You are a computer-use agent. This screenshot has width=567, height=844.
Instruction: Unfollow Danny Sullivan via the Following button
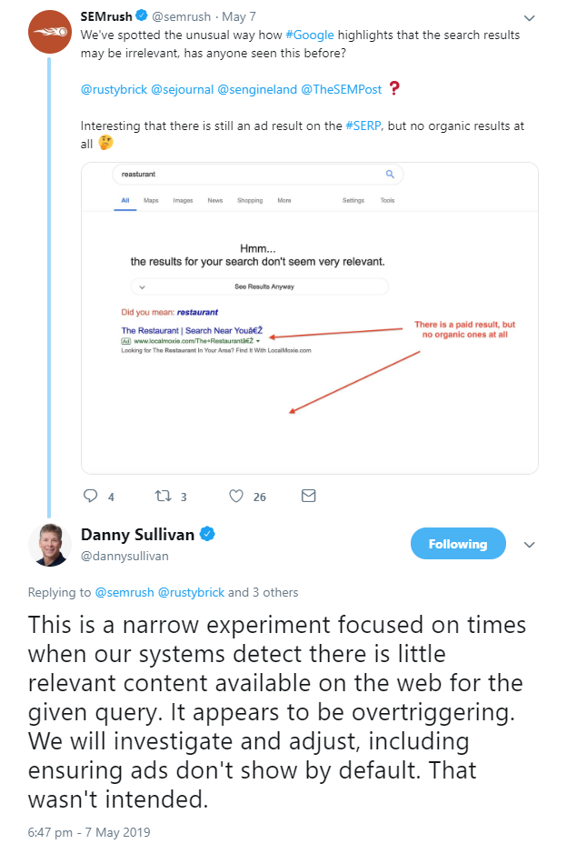click(457, 543)
